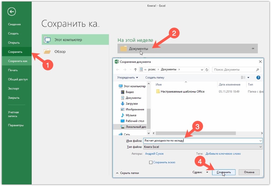The image size is (271, 186).
Task: Click the view mode icon
Action: (243, 78)
